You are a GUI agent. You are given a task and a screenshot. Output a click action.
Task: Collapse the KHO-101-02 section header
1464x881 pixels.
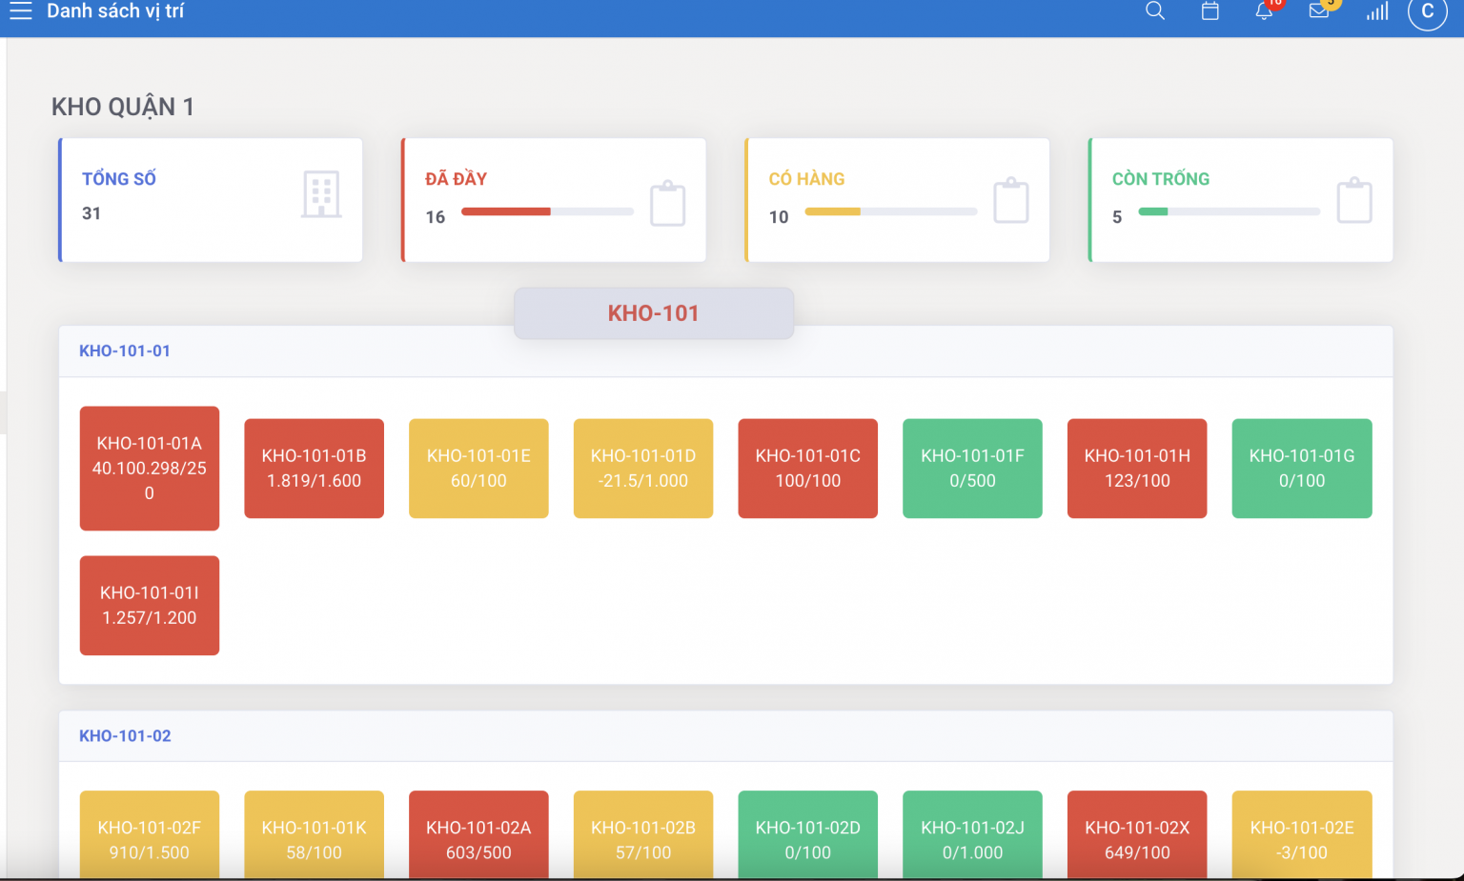(126, 735)
